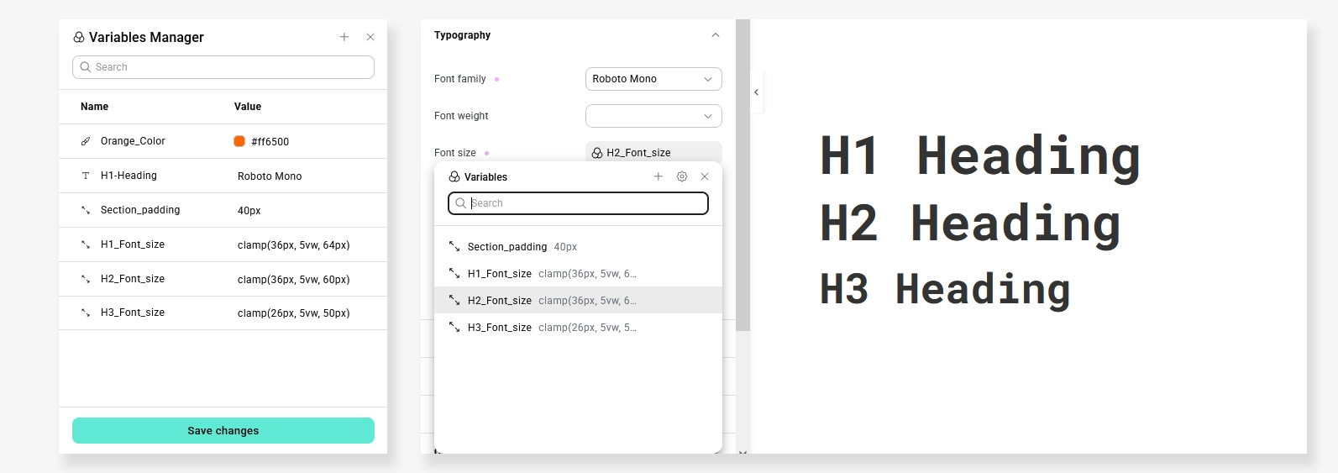1338x473 pixels.
Task: Click the Variables popup search field
Action: 578,203
